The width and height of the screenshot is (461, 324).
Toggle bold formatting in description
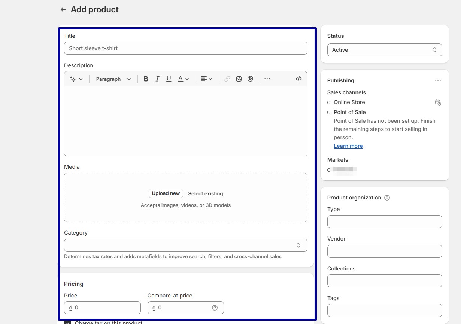coord(146,79)
